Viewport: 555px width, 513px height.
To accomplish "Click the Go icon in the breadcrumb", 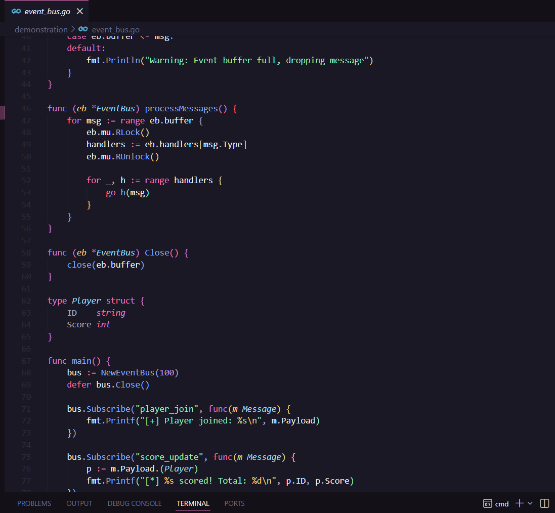I will coord(83,29).
